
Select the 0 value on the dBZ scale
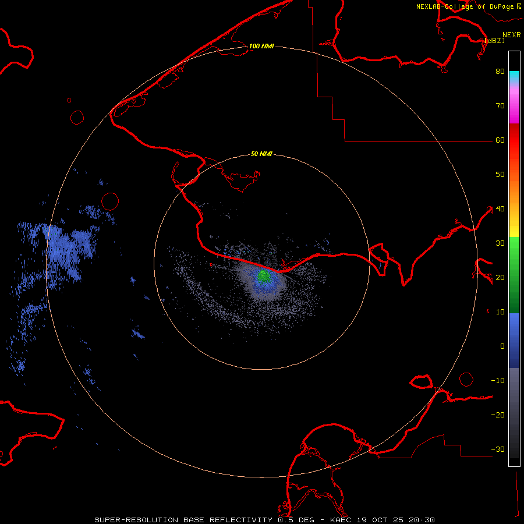(502, 346)
